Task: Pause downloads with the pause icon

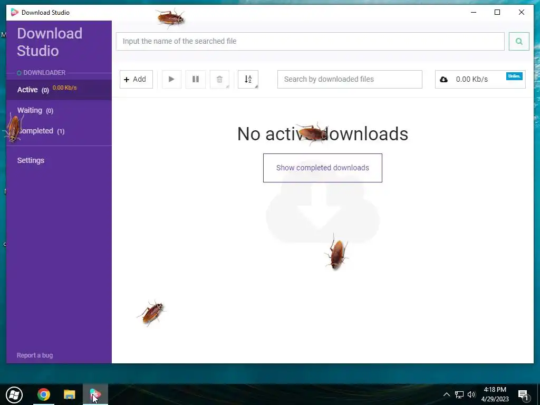Action: click(196, 79)
